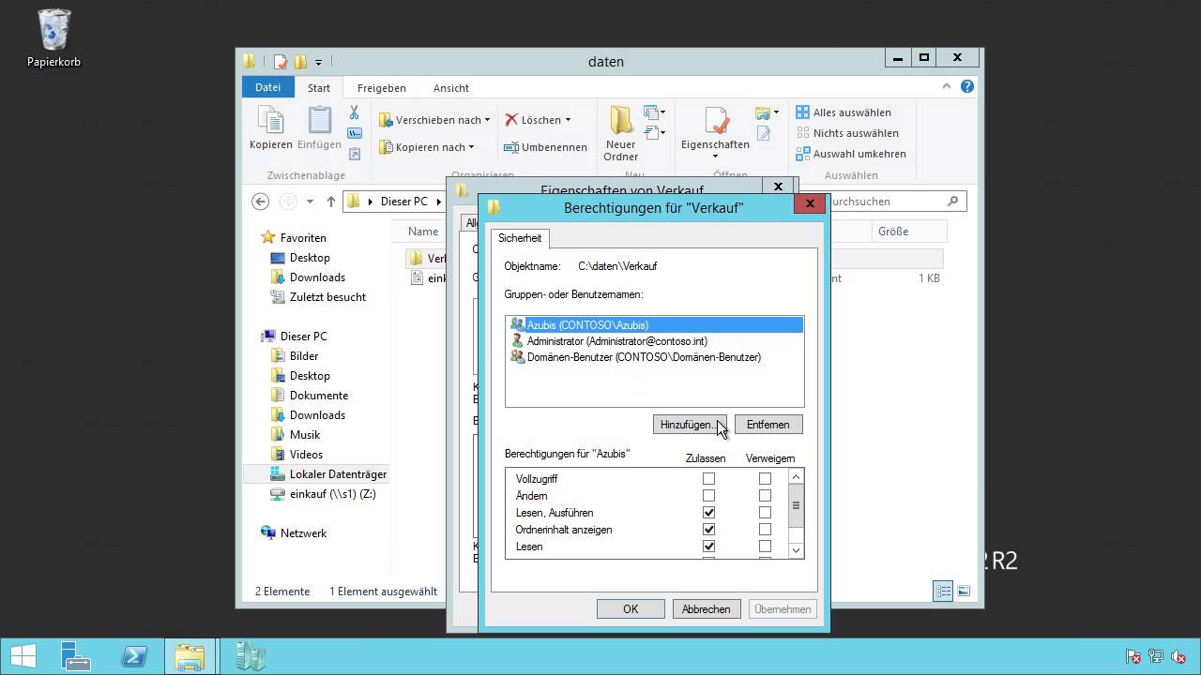Click the muted volume tray icon
The height and width of the screenshot is (675, 1201).
(x=1178, y=656)
